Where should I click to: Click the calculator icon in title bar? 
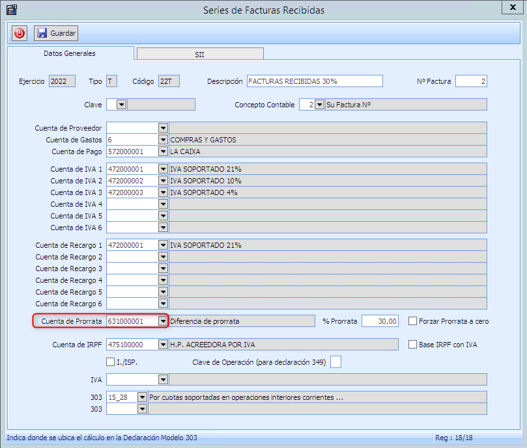pyautogui.click(x=11, y=10)
